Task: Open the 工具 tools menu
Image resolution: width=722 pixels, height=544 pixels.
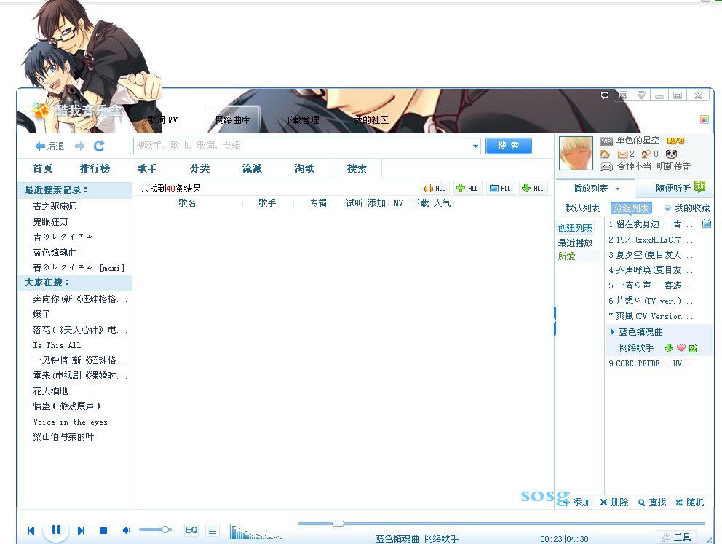Action: click(x=676, y=537)
